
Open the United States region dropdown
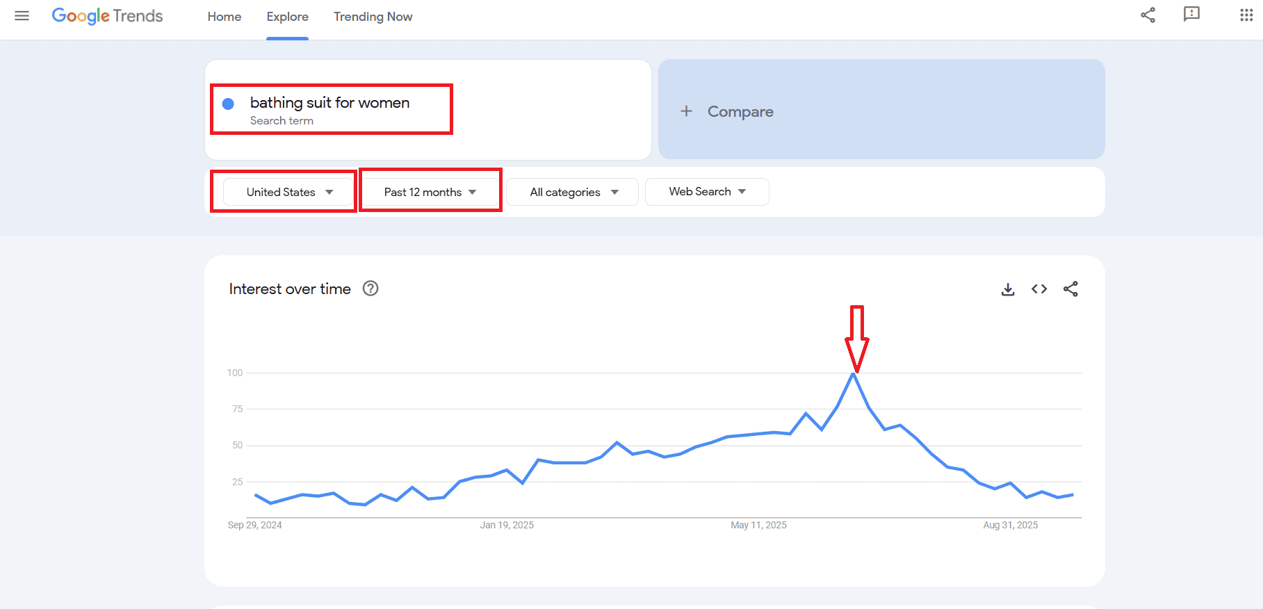[288, 192]
